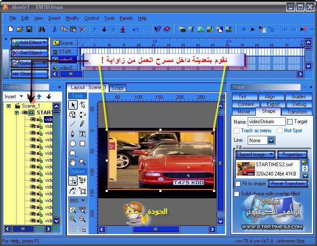Click the Insert Scene clapperboard icon

point(182,30)
